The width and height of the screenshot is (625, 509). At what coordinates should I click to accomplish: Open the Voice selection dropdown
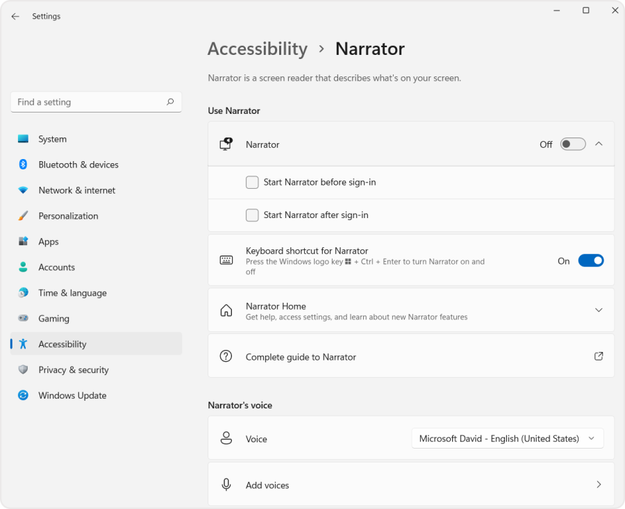pos(507,438)
